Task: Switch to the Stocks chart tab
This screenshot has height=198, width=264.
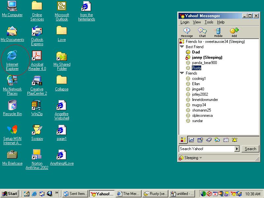Action: pos(191,140)
